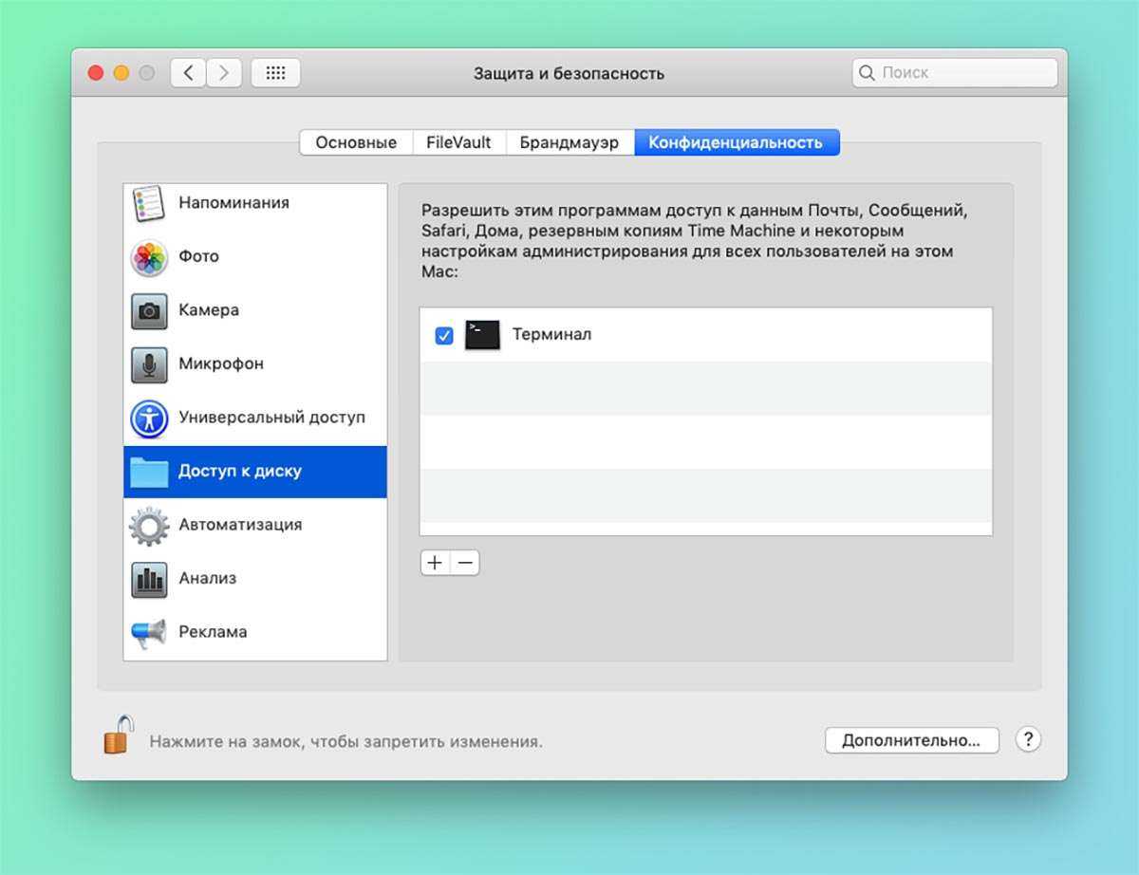Open the Analytics (Анализ) chart icon
The height and width of the screenshot is (875, 1139).
149,579
